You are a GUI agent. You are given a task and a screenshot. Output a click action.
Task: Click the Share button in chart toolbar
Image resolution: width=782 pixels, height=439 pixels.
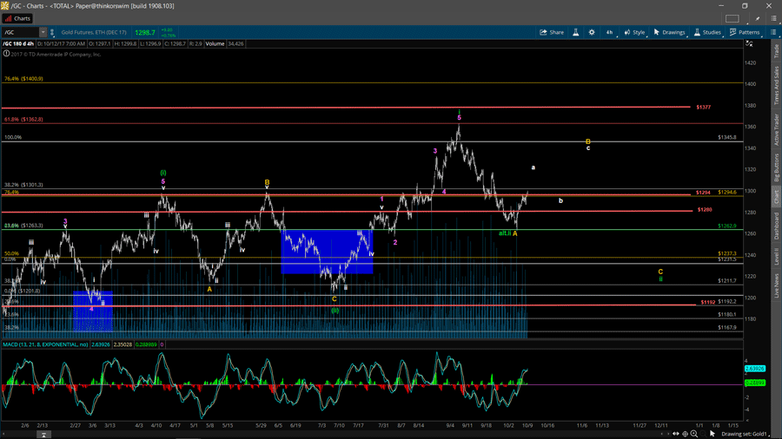552,32
